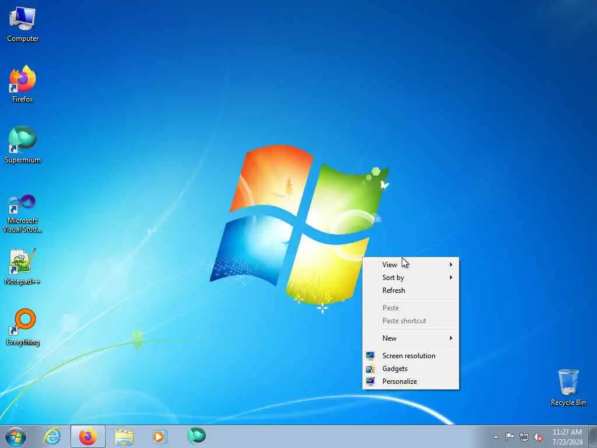Select the Supermium desktop shortcut
Image resolution: width=597 pixels, height=448 pixels.
pyautogui.click(x=23, y=145)
